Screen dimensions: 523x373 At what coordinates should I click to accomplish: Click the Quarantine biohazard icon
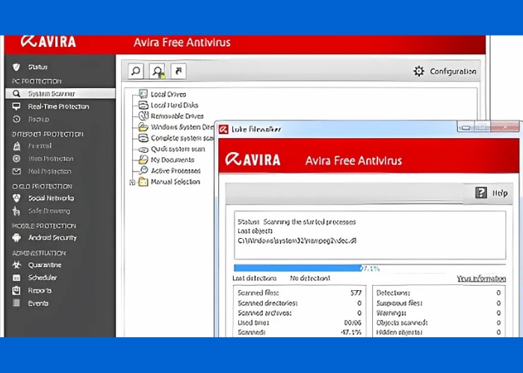pos(16,265)
